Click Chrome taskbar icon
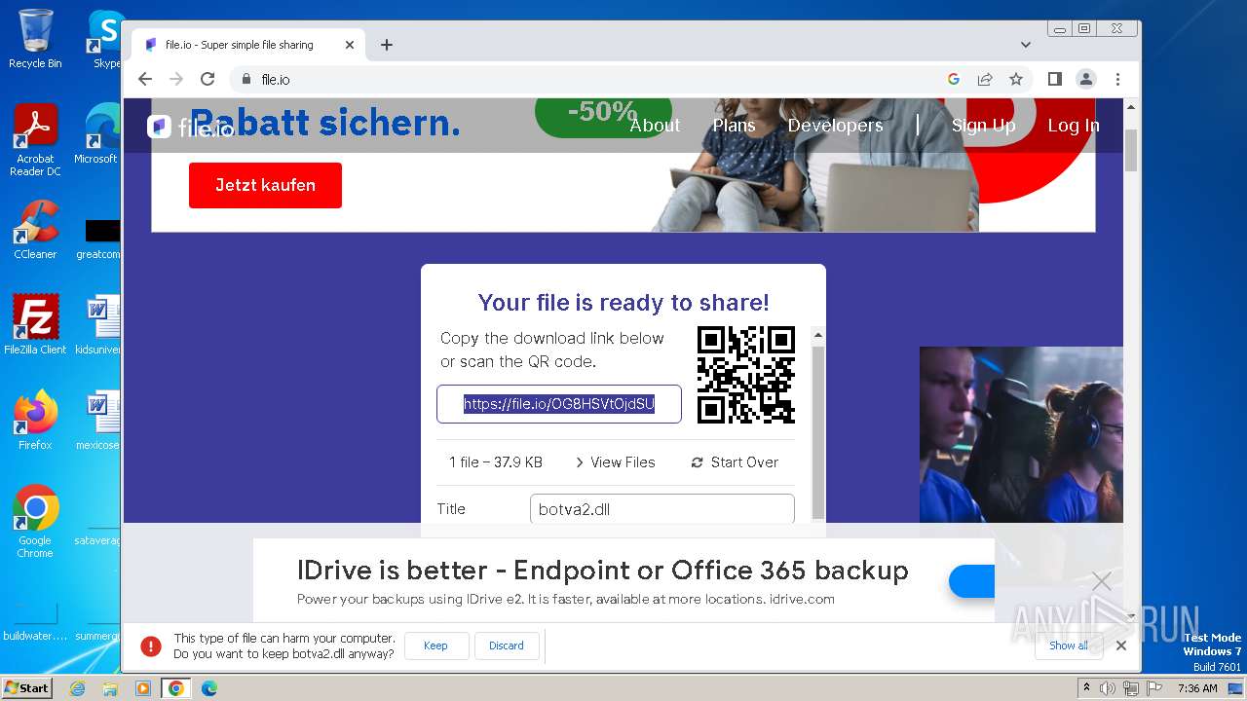The image size is (1247, 701). 176,688
